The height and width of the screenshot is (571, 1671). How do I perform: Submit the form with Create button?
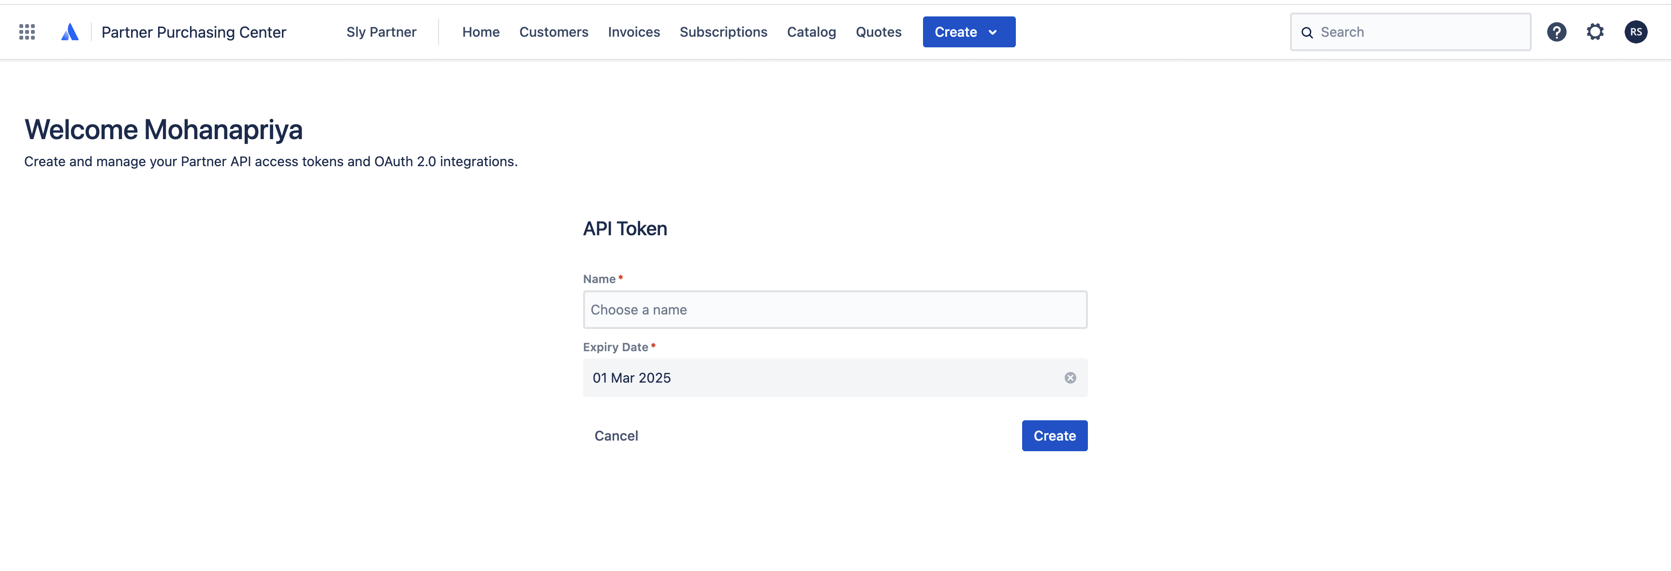pos(1054,436)
